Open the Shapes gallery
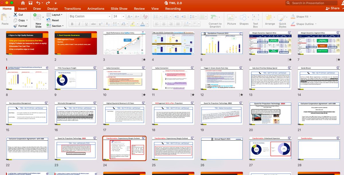The width and height of the screenshot is (344, 175). pos(244,20)
